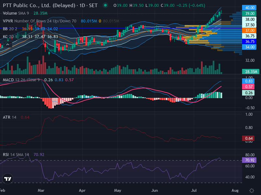
Task: Select the VPVR indicator legend
Action: 39,21
